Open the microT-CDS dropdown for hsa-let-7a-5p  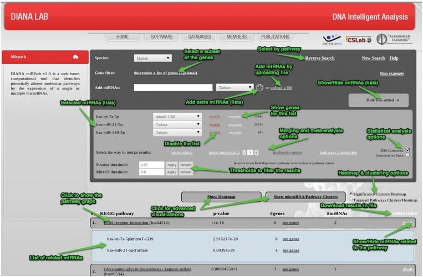pyautogui.click(x=177, y=117)
